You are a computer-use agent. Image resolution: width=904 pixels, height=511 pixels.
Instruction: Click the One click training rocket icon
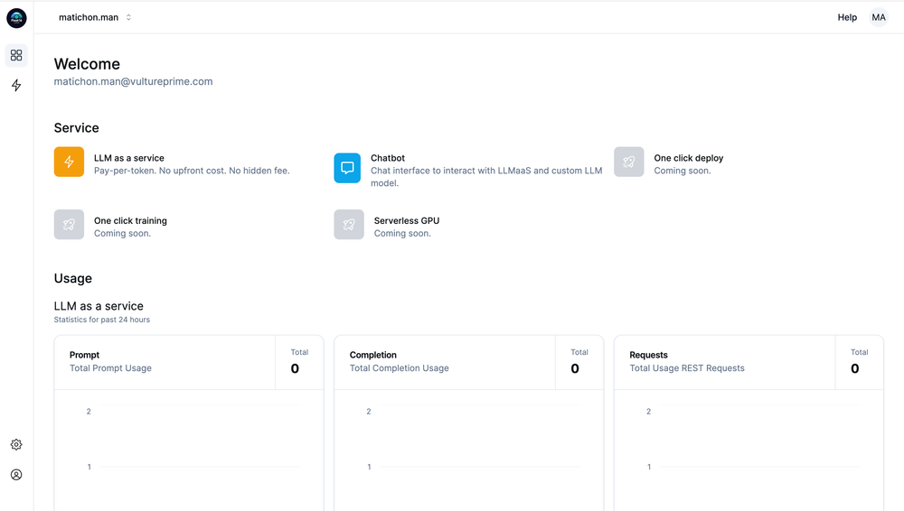(70, 224)
